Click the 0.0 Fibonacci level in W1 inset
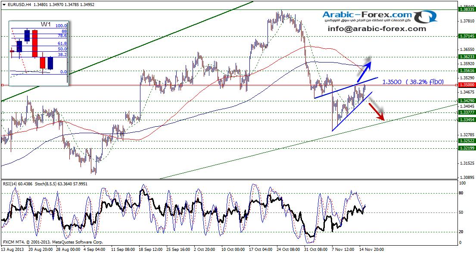 pyautogui.click(x=64, y=72)
